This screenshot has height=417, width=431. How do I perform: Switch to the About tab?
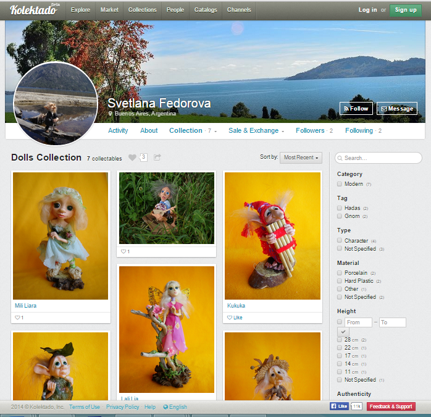tap(149, 130)
